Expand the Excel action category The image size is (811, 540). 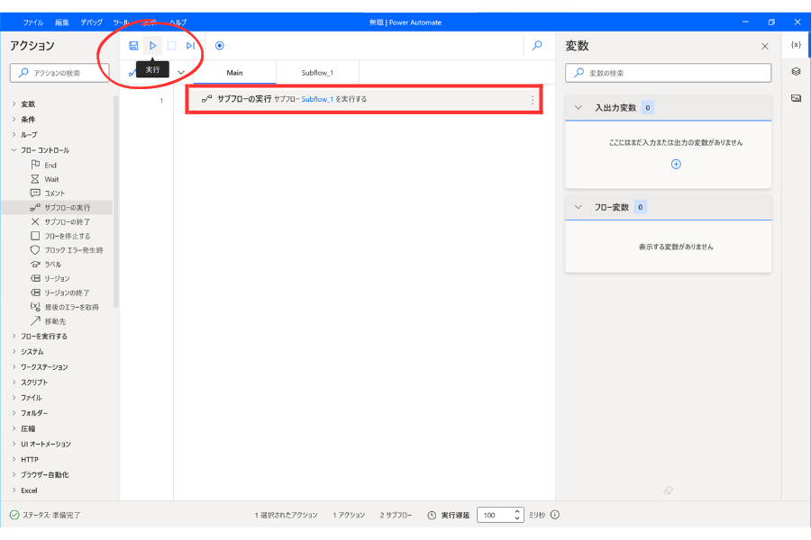point(14,490)
